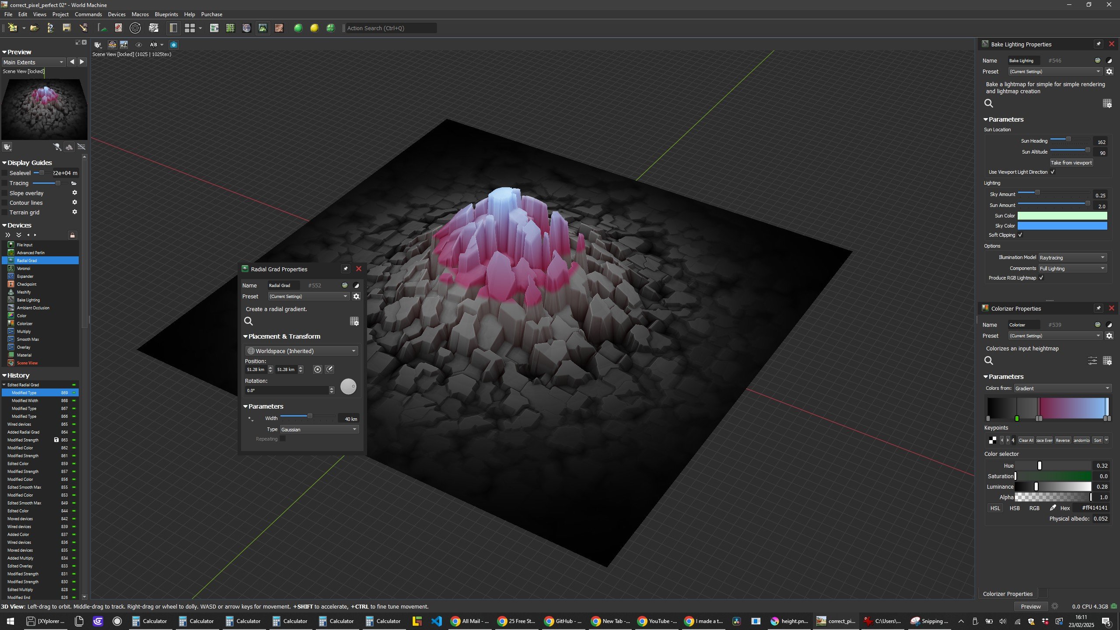Save the project with the floppy disk icon
1120x630 pixels.
pos(66,28)
